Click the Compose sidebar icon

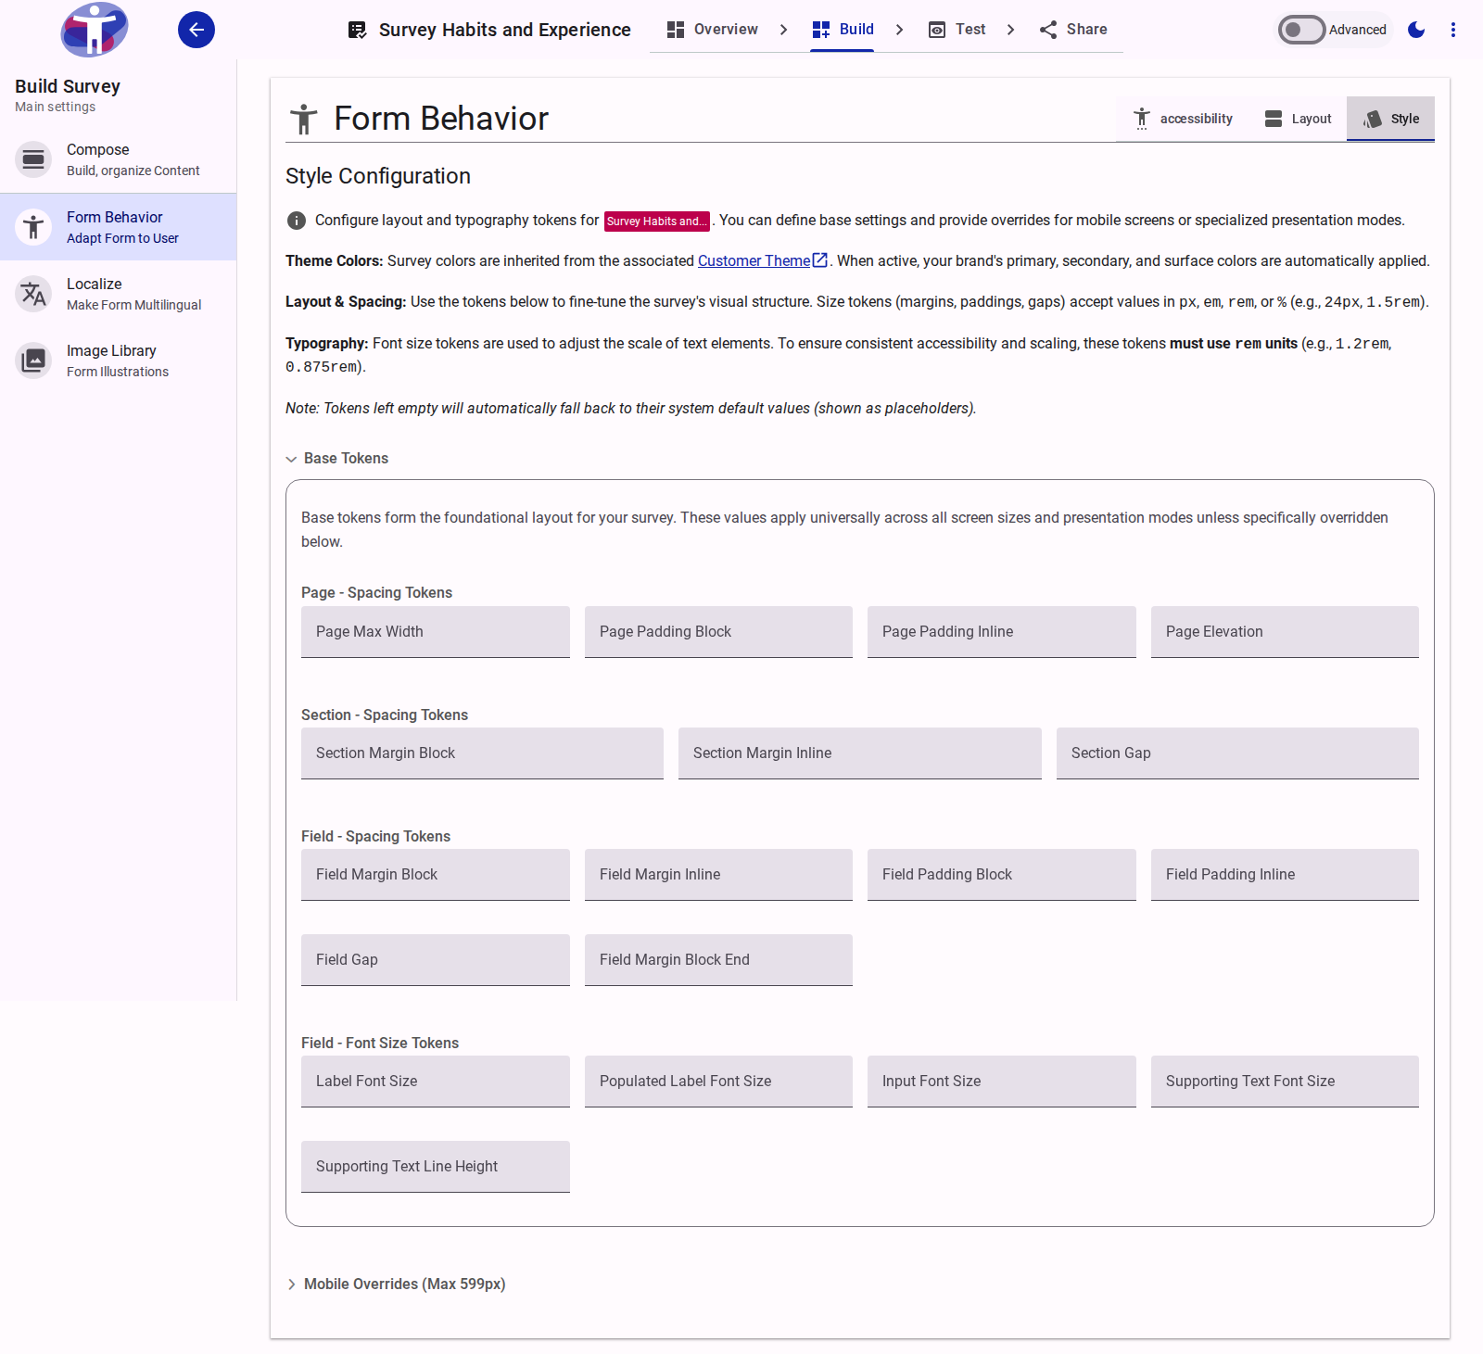[x=33, y=159]
